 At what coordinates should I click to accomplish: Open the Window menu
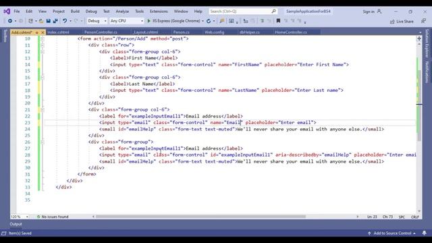click(x=181, y=11)
